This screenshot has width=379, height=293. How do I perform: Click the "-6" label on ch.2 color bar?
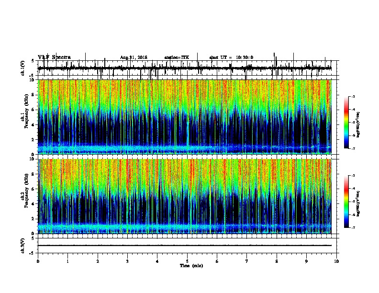[x=353, y=214]
